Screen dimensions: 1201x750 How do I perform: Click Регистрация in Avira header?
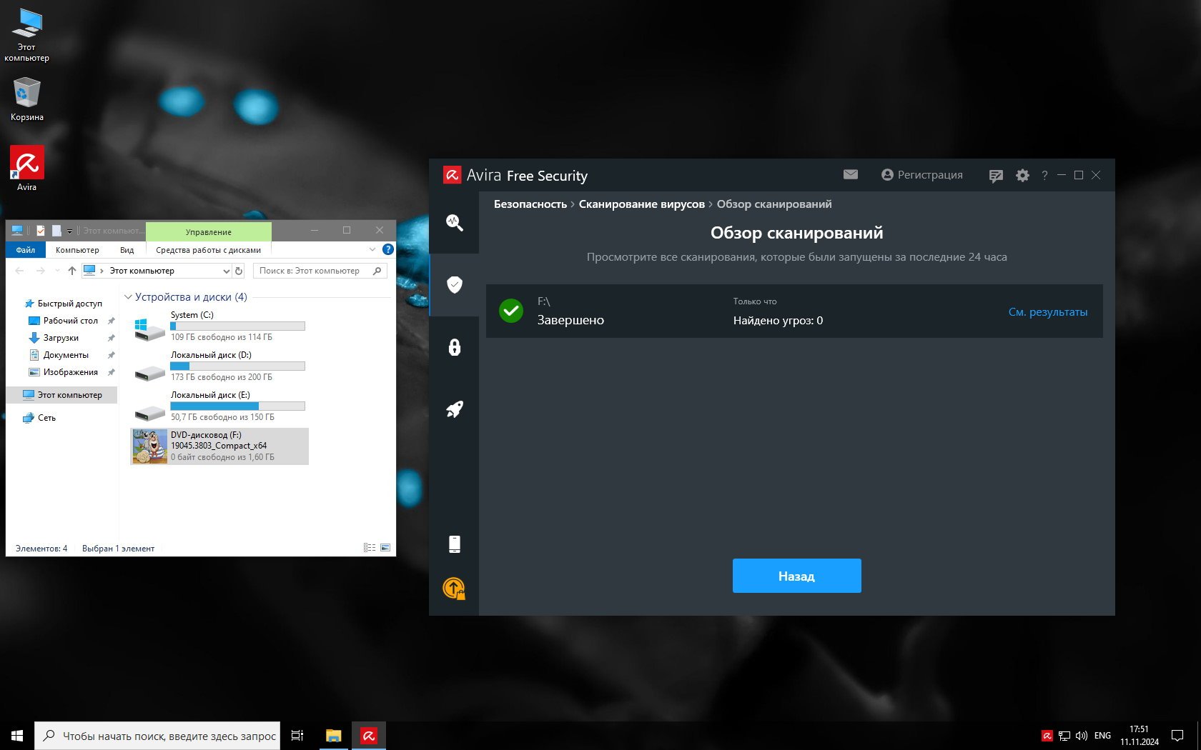(x=922, y=175)
